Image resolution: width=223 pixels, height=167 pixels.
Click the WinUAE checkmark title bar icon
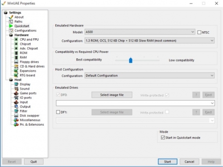pos(4,3)
